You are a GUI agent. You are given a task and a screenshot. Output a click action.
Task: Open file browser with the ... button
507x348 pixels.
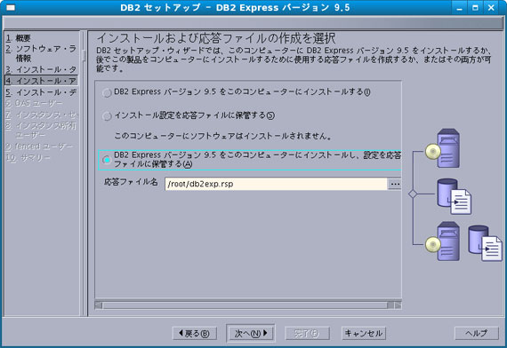(x=394, y=184)
